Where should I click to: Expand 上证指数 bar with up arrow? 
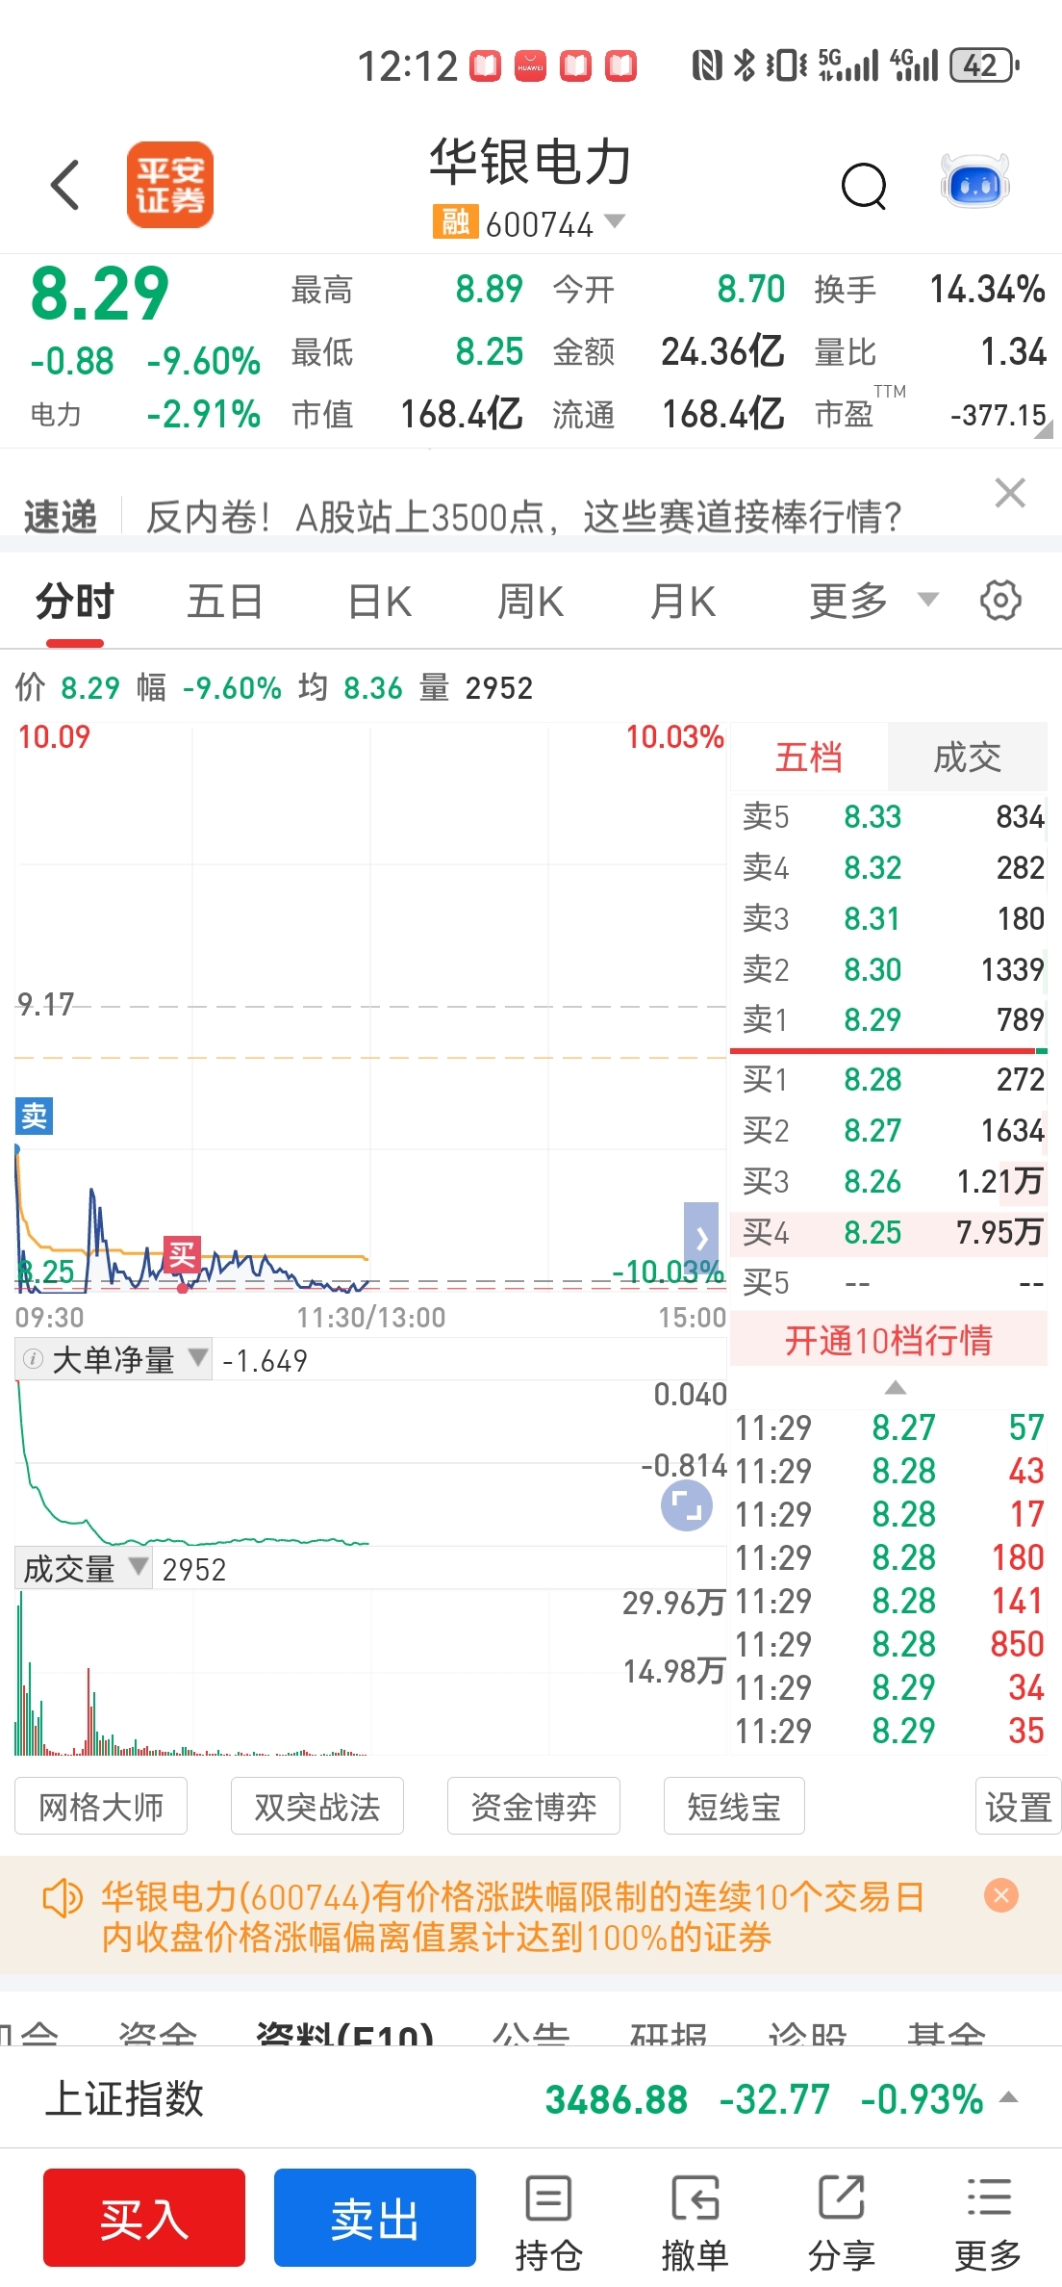[x=1009, y=2096]
